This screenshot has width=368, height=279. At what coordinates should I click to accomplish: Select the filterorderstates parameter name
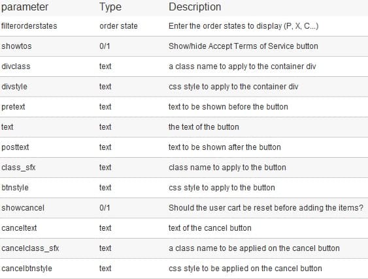[x=29, y=26]
